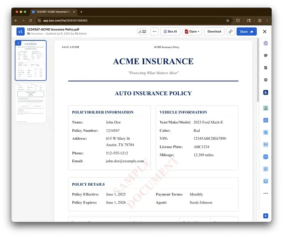The image size is (283, 237).
Task: Open the browser profile icon
Action: click(260, 21)
